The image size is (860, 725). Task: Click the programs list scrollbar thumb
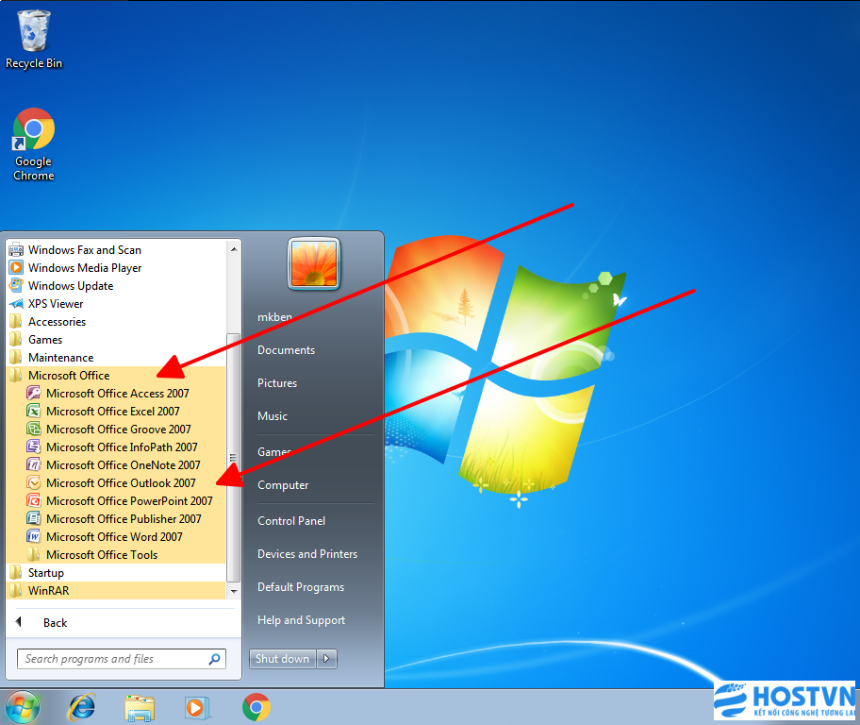click(233, 457)
